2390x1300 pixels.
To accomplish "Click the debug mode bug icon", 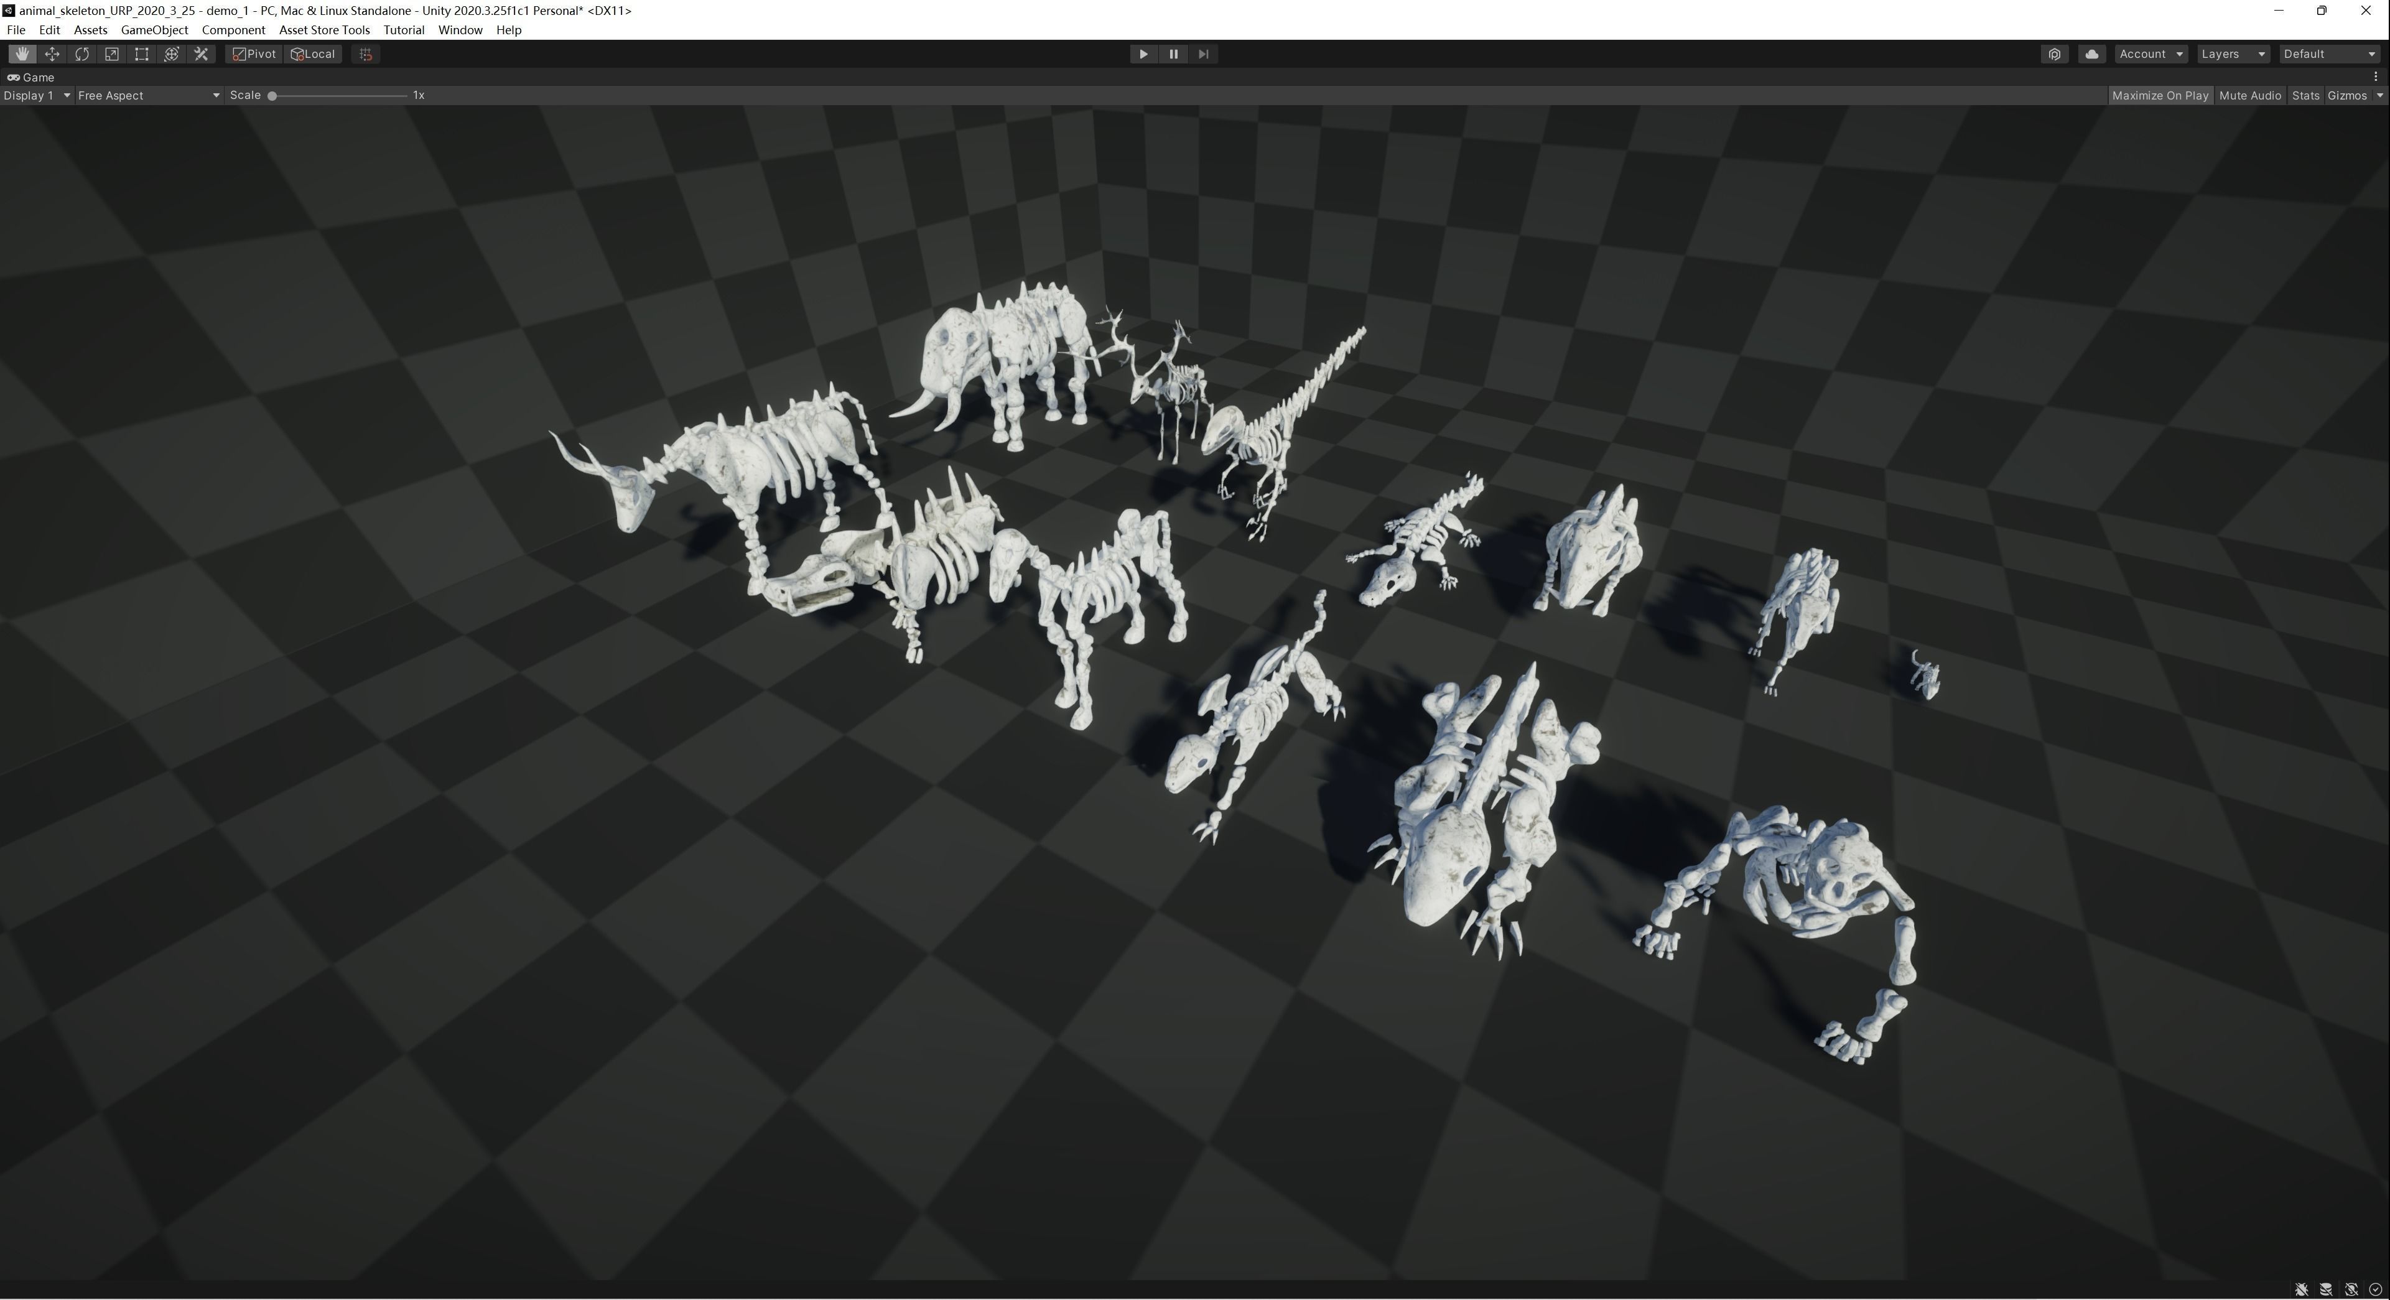I will pyautogui.click(x=2302, y=1289).
